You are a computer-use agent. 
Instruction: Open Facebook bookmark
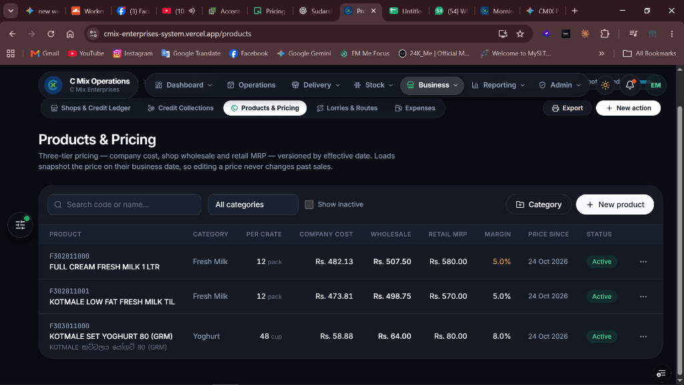tap(248, 53)
